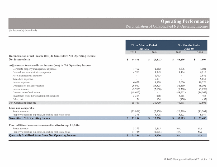Select the 57,025 same store value

point(181,118)
